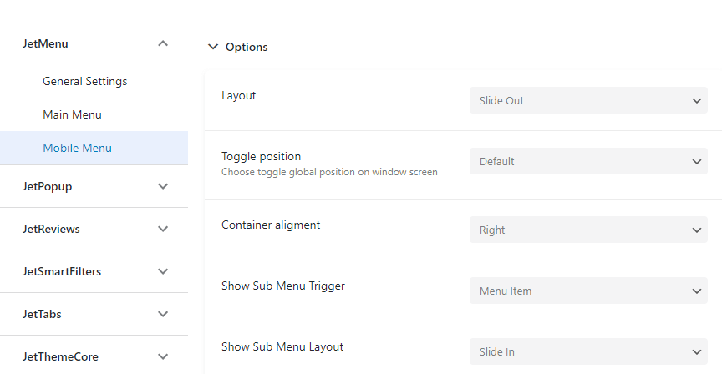Expand the JetThemeCore section chevron
The height and width of the screenshot is (374, 722).
click(163, 356)
